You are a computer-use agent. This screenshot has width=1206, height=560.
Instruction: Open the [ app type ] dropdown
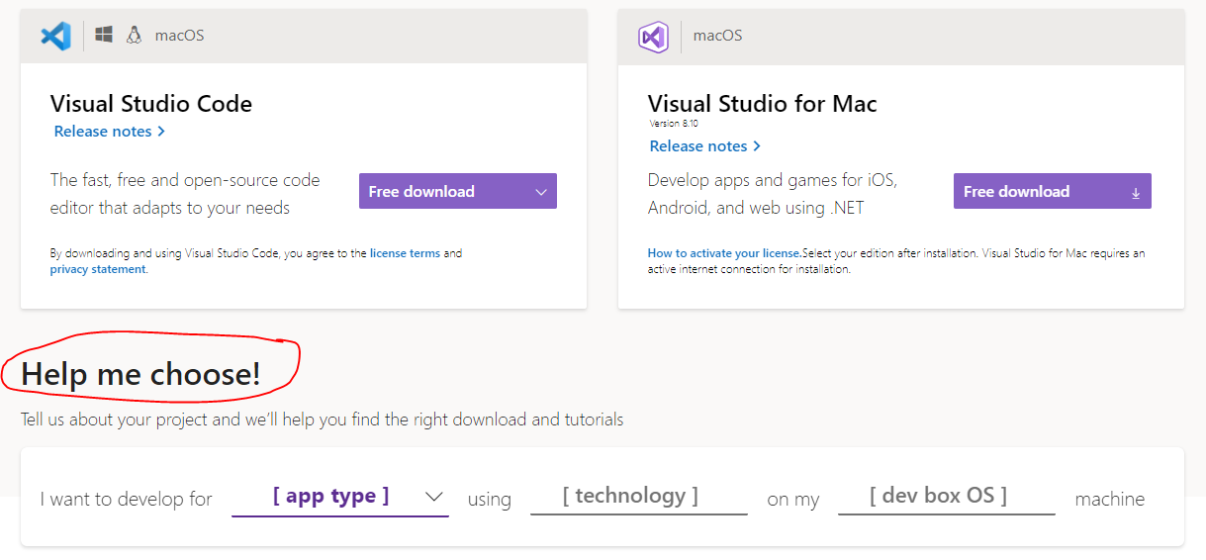[340, 497]
